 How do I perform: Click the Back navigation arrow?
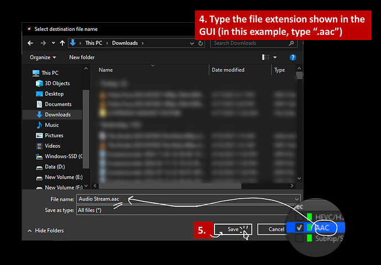[30, 43]
